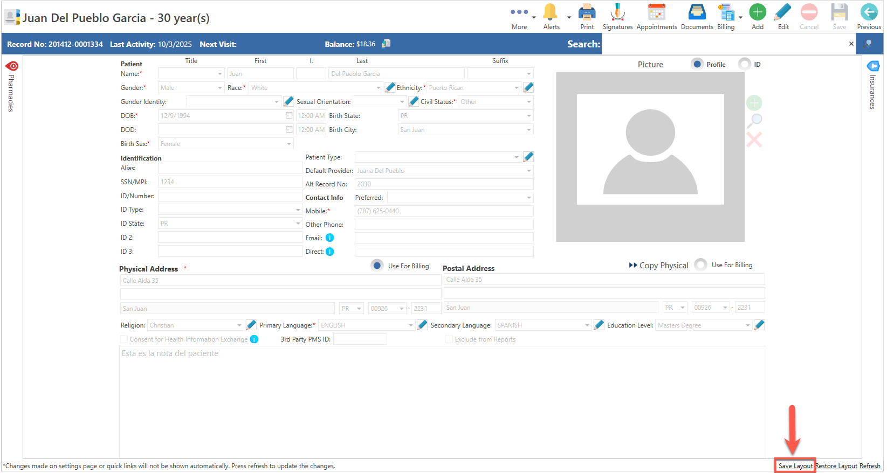Edit Sexual Orientation list pencil icon
Image resolution: width=887 pixels, height=473 pixels.
coord(414,101)
